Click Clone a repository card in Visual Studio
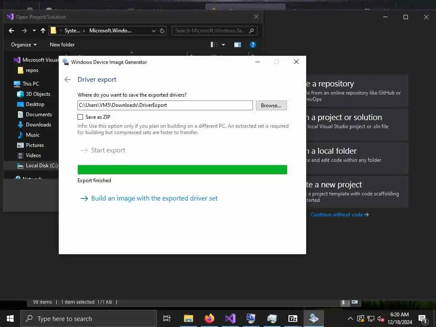436x327 pixels. (x=357, y=91)
